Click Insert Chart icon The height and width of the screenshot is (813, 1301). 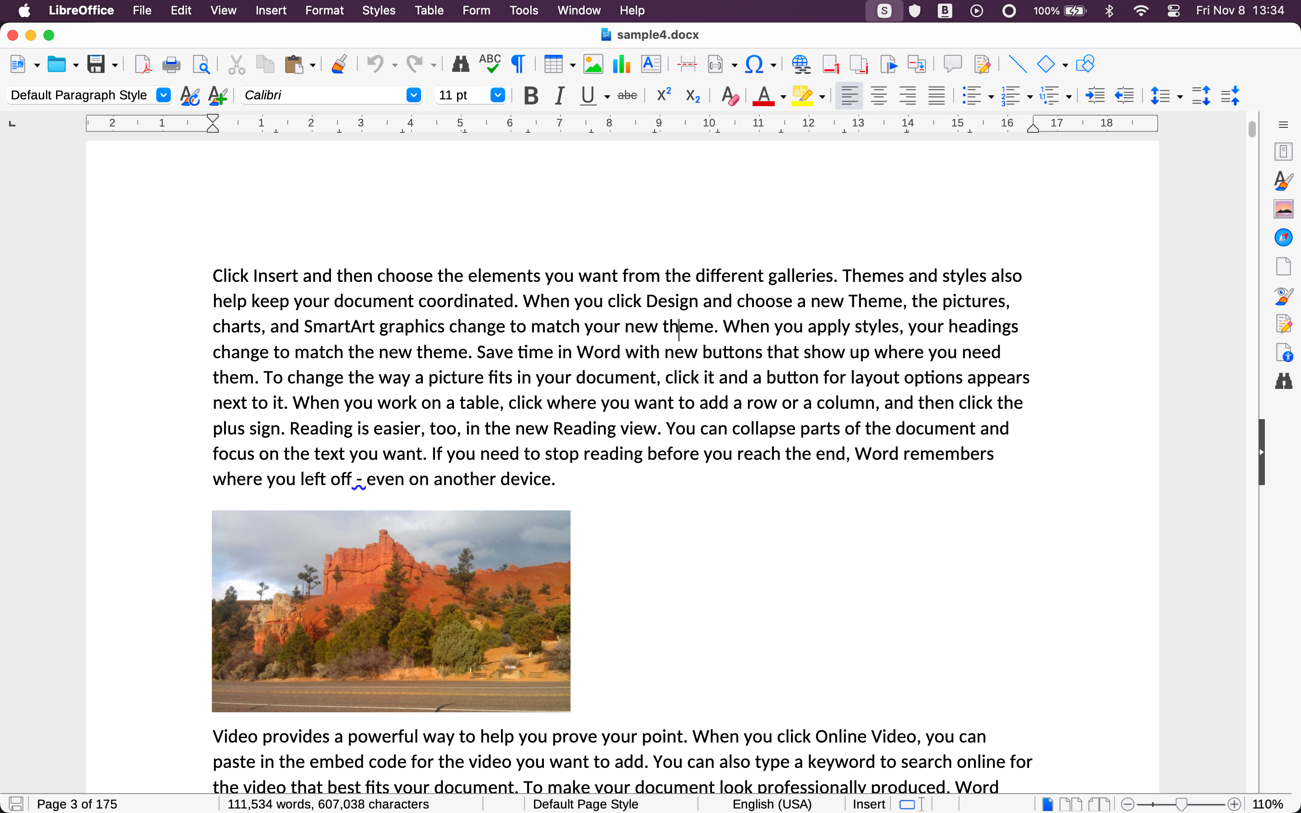[622, 65]
